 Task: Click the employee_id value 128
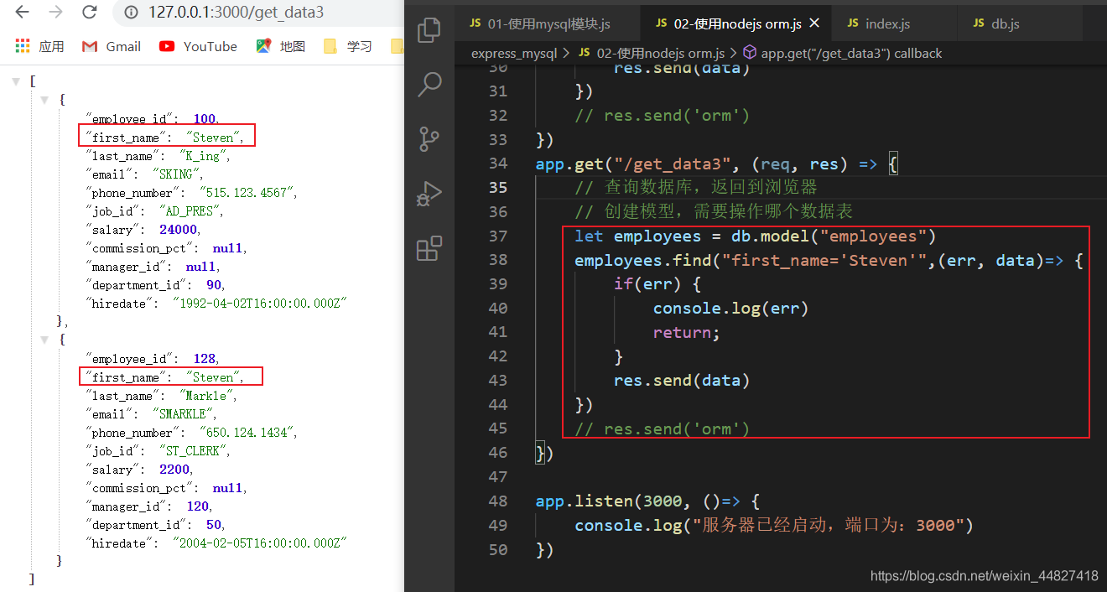(204, 359)
